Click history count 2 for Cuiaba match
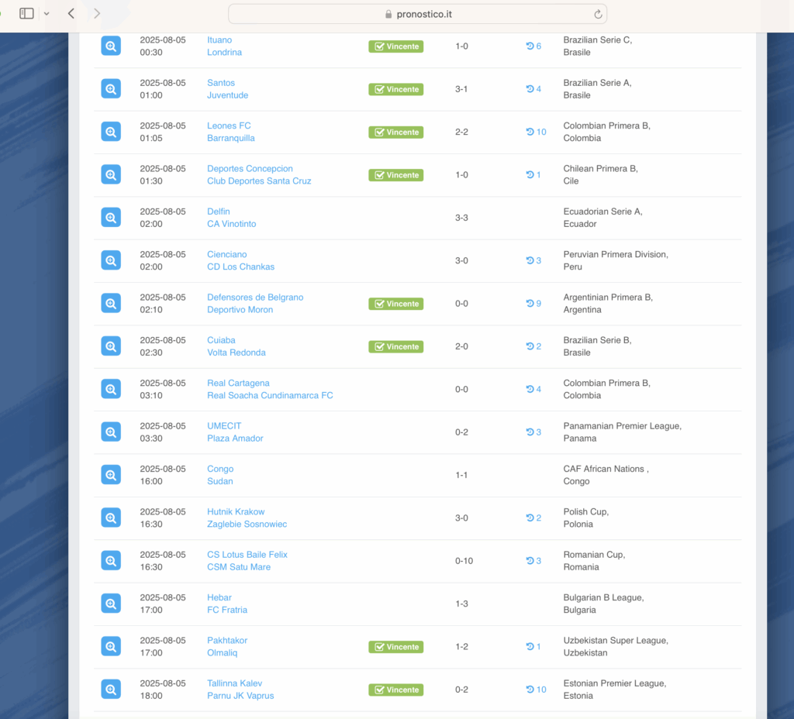 pos(533,346)
